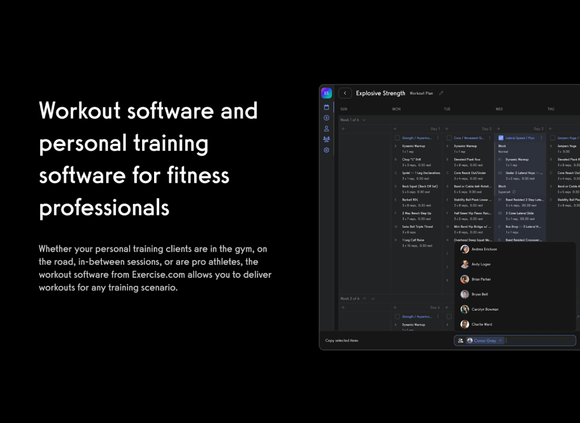Open the three-dot menu for Lateral Speed workout

pos(541,138)
